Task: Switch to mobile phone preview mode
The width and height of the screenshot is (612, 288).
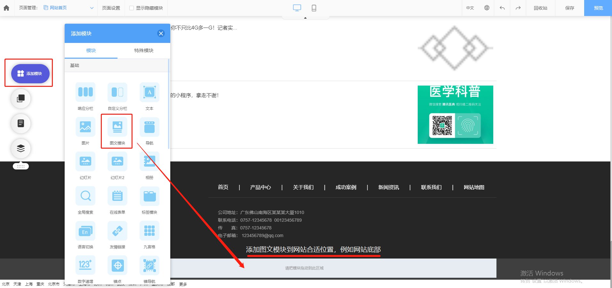Action: click(314, 8)
